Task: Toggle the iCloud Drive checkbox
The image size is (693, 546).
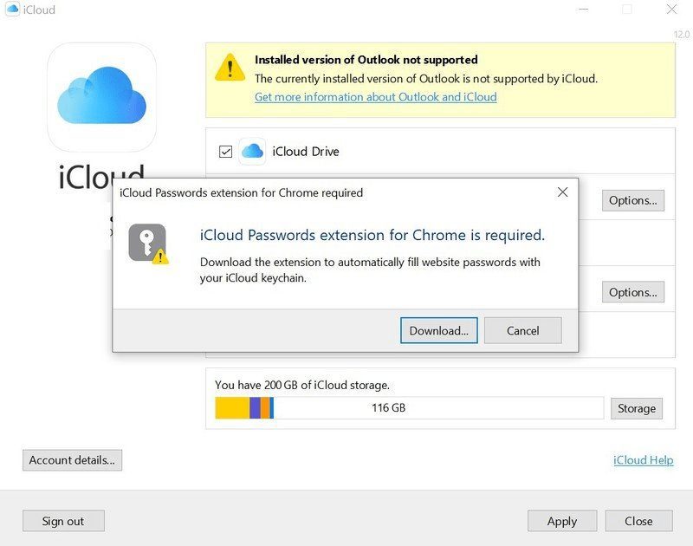Action: click(x=225, y=152)
